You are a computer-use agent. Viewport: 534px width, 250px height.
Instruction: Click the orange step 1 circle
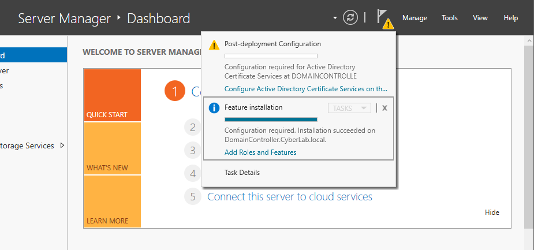click(174, 91)
